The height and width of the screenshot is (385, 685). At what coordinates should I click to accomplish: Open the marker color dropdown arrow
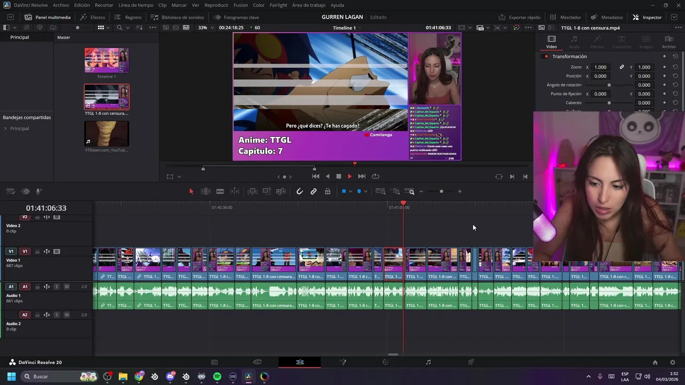pos(366,191)
